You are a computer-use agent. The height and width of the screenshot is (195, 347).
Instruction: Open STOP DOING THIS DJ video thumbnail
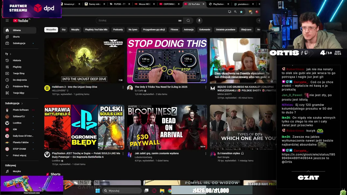tap(167, 61)
